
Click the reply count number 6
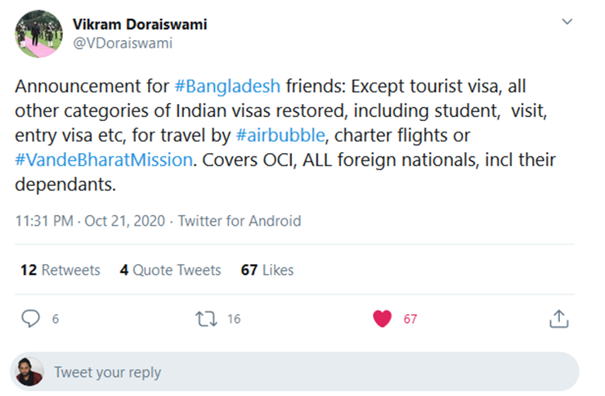tap(55, 319)
